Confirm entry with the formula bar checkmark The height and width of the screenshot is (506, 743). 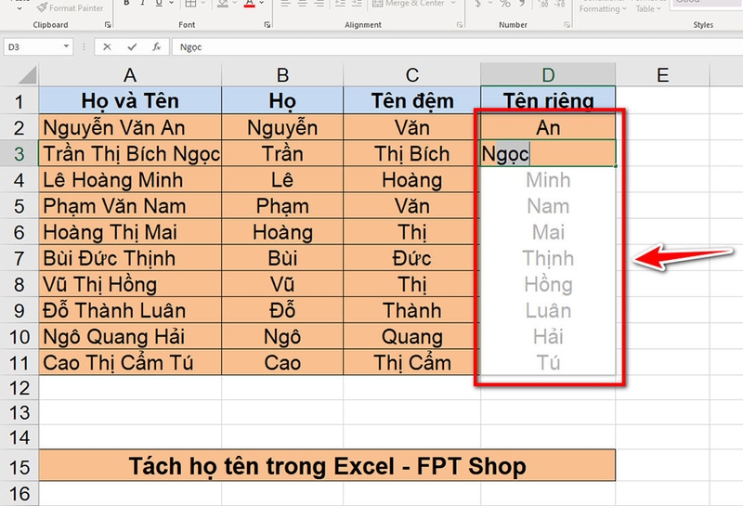(x=132, y=47)
